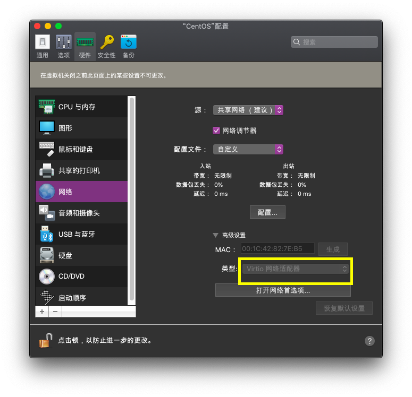Click the plus button to add hardware
This screenshot has height=397, width=412.
click(42, 312)
